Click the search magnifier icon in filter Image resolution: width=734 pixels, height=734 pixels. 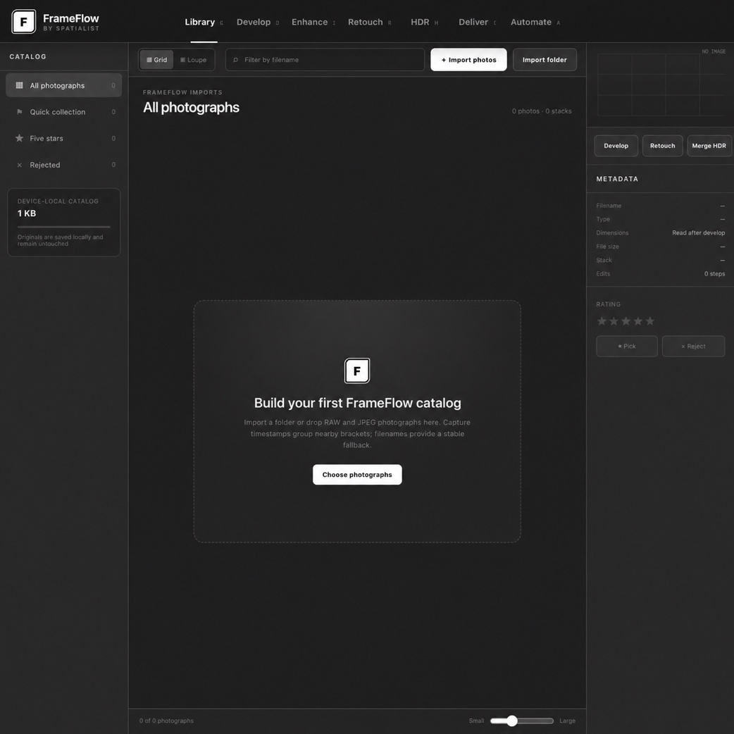(x=235, y=60)
